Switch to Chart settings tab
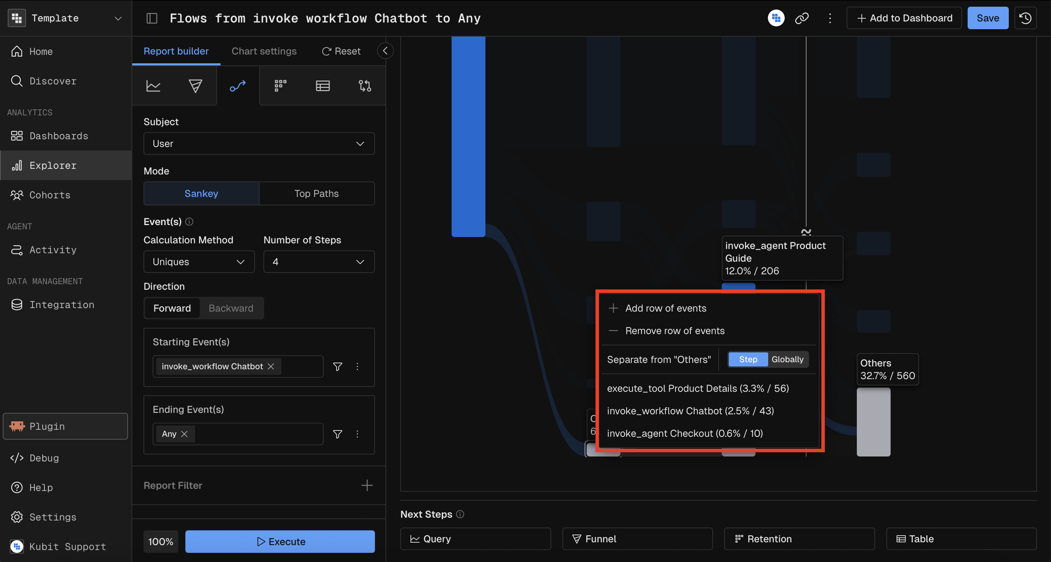1051x562 pixels. coord(264,51)
